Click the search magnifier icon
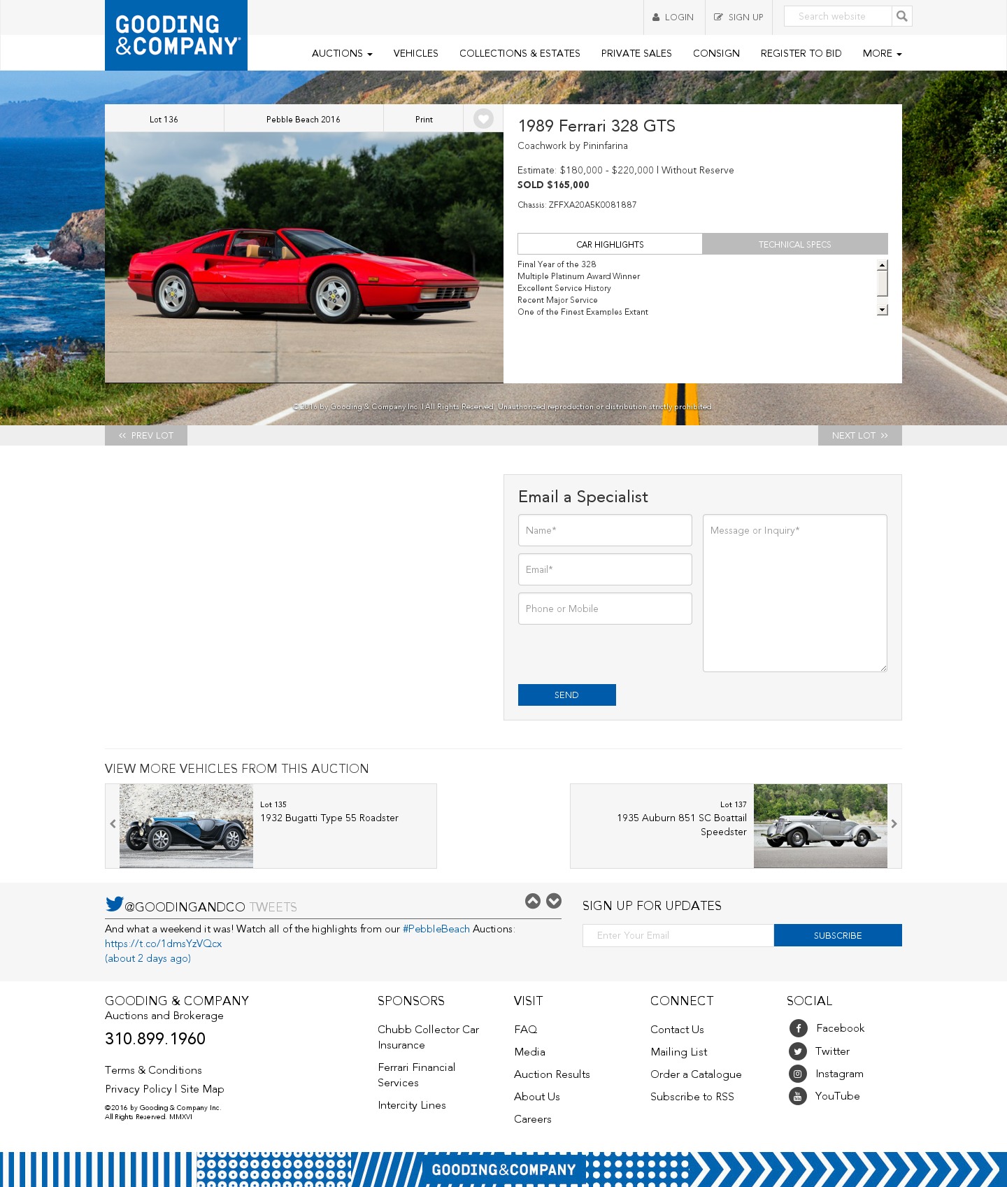Image resolution: width=1007 pixels, height=1187 pixels. (x=902, y=16)
